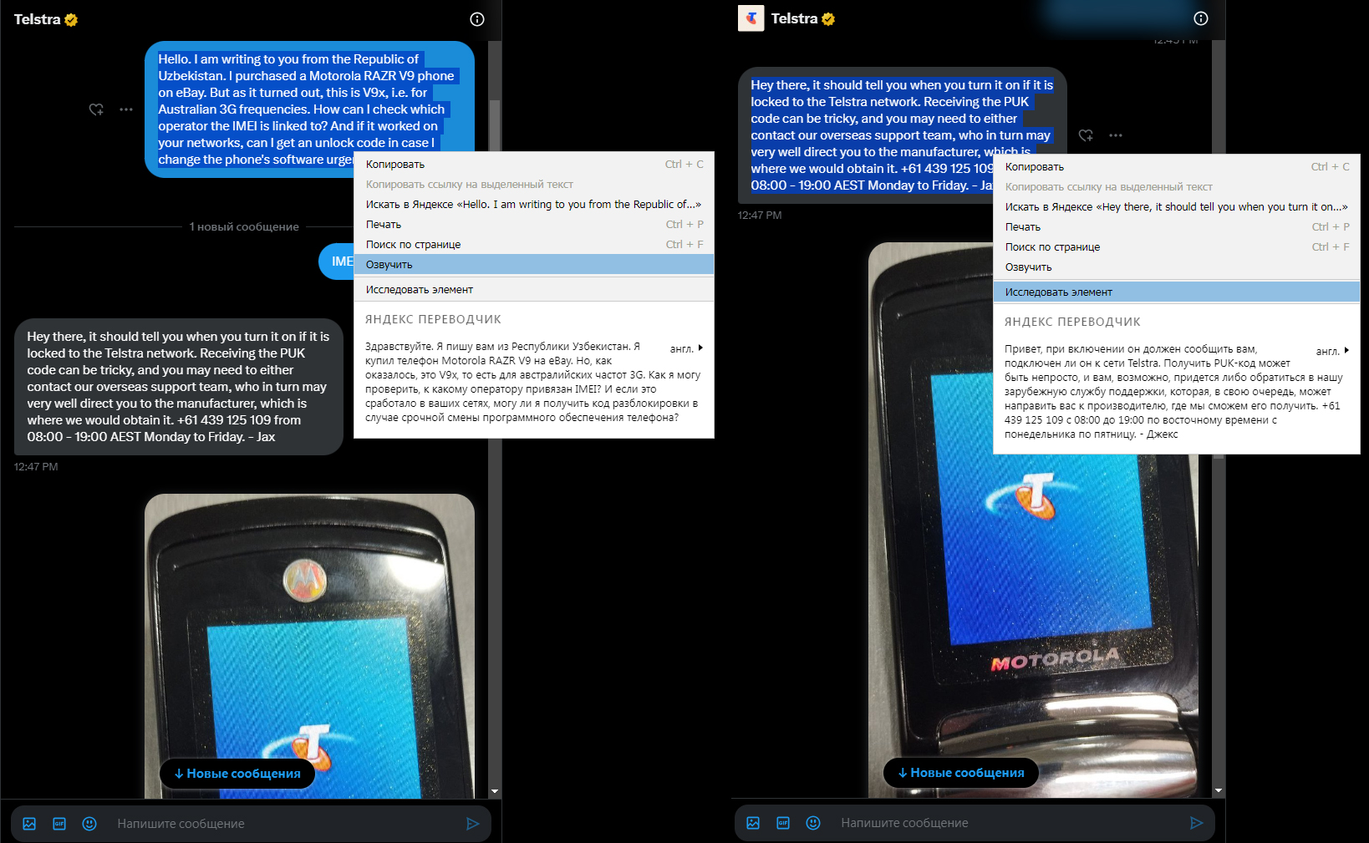Expand англ. language arrow in left translator
The image size is (1369, 843).
(x=700, y=348)
